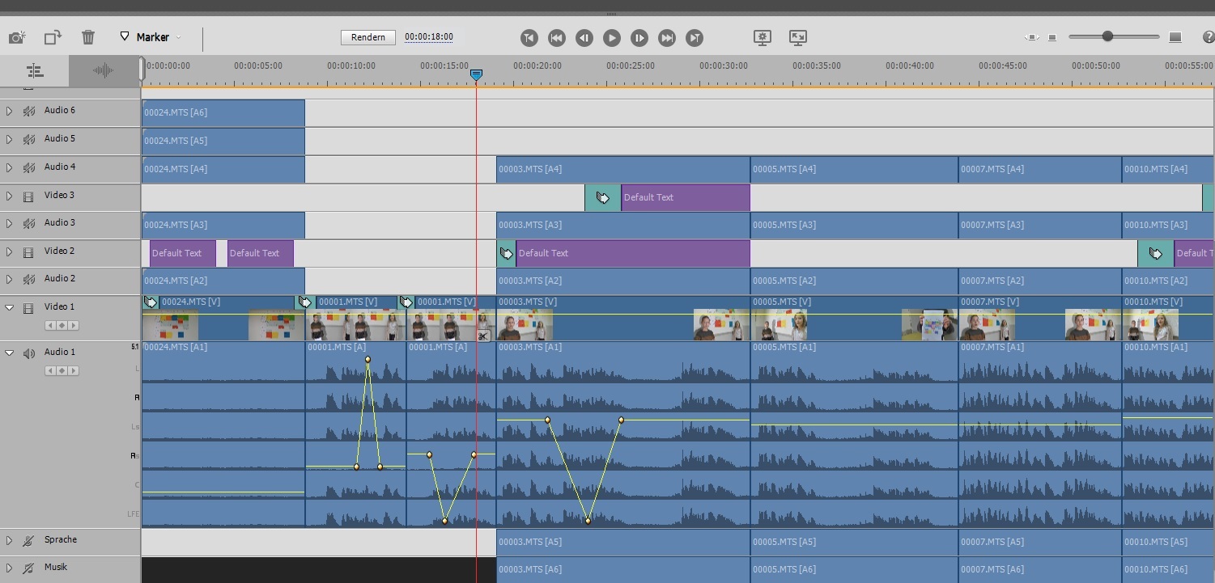This screenshot has height=583, width=1215.
Task: Expand the Sprache track
Action: click(10, 540)
